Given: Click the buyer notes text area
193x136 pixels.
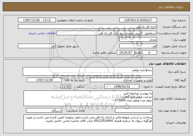Looking at the screenshot, I should click(88, 122).
